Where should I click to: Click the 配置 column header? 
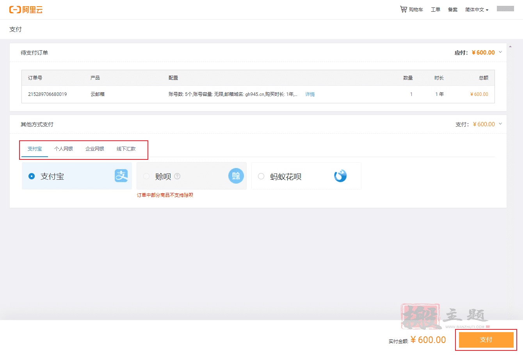click(173, 78)
